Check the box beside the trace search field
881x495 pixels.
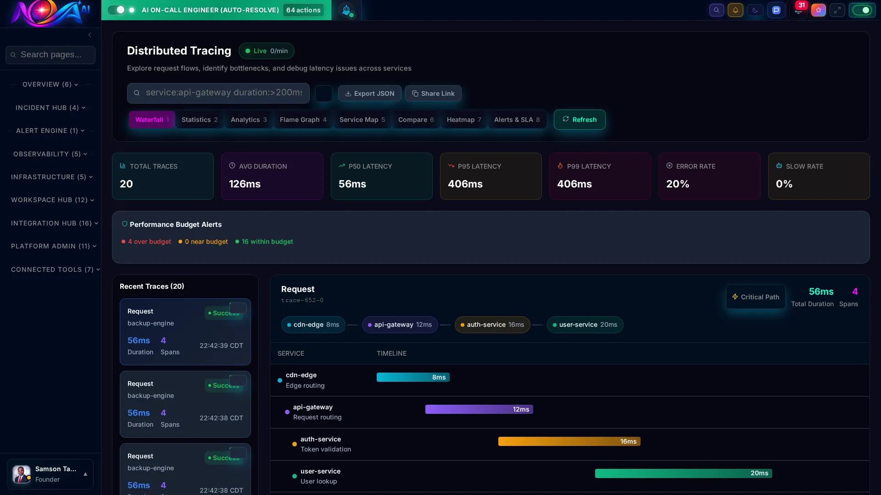click(323, 93)
